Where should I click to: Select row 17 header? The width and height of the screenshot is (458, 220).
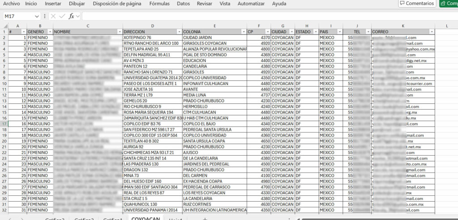[x=4, y=124]
